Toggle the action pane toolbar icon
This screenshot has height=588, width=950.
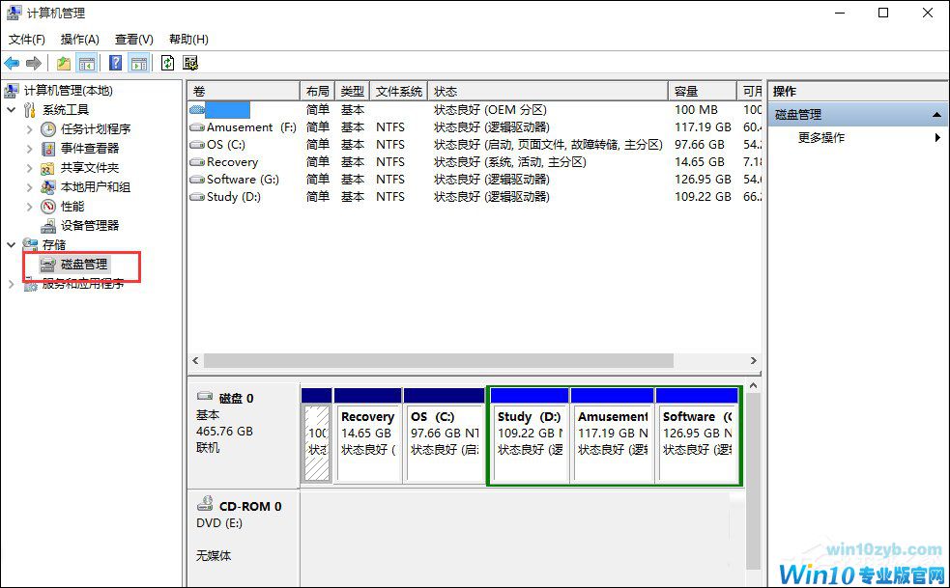click(139, 62)
